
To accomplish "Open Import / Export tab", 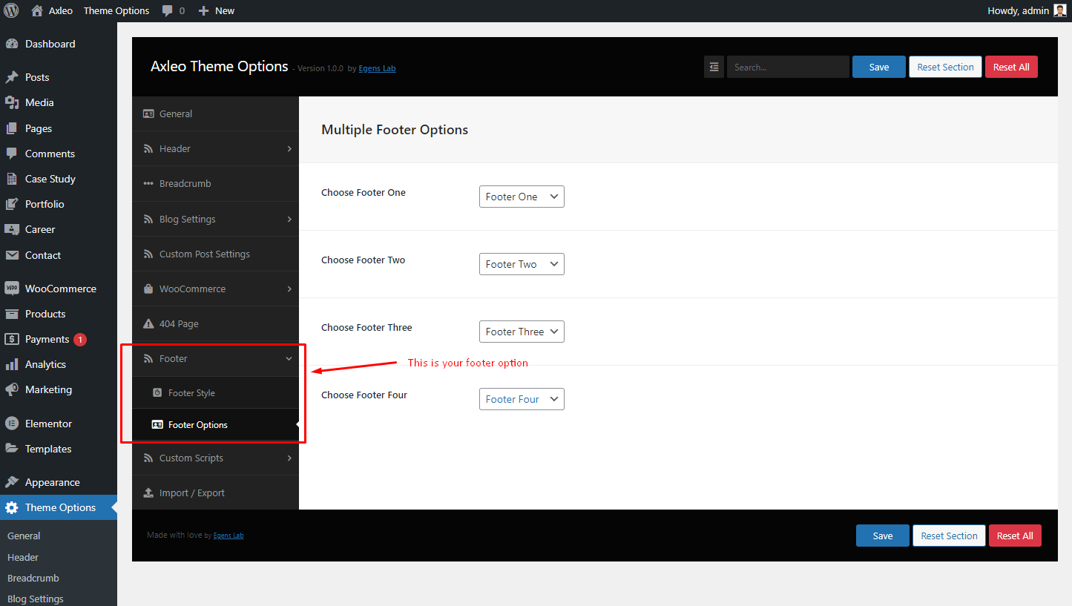I will (x=215, y=493).
